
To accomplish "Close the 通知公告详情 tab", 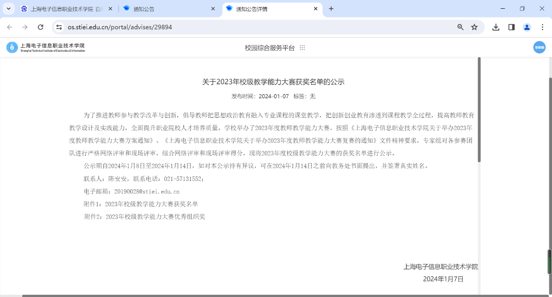I will 316,9.
